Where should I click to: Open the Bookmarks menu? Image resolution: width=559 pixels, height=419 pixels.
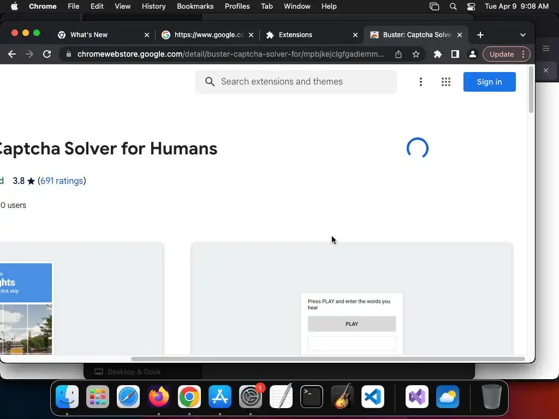click(x=195, y=7)
